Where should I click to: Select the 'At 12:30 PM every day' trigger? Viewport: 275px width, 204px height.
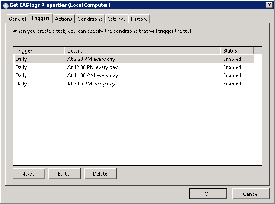pos(134,67)
